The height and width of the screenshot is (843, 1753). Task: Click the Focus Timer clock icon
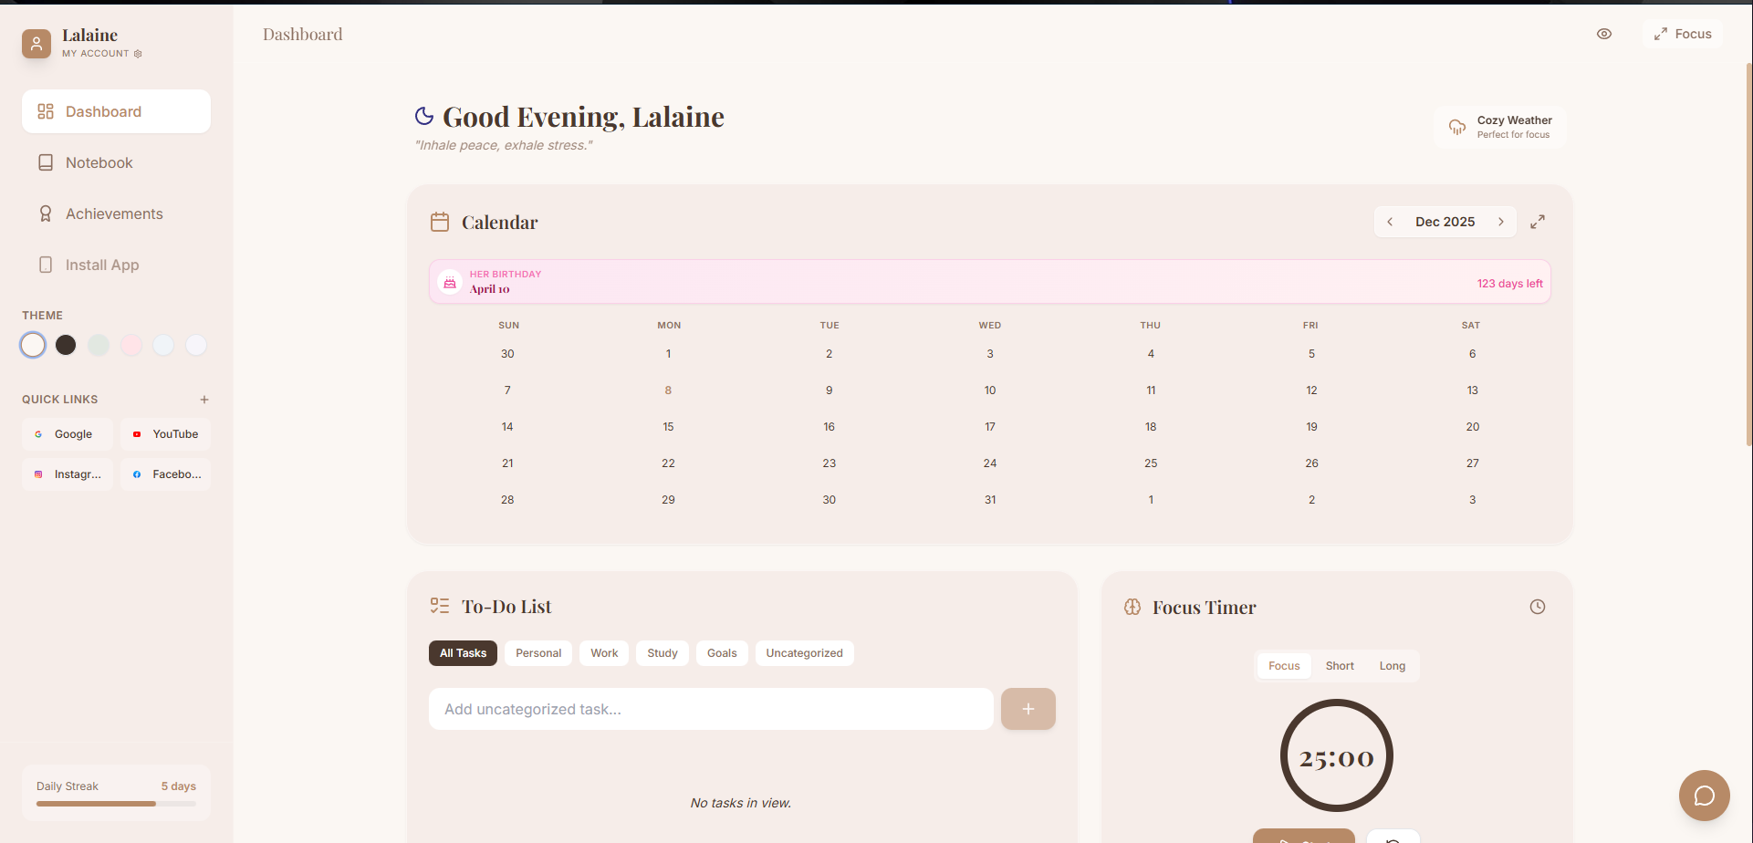1537,608
